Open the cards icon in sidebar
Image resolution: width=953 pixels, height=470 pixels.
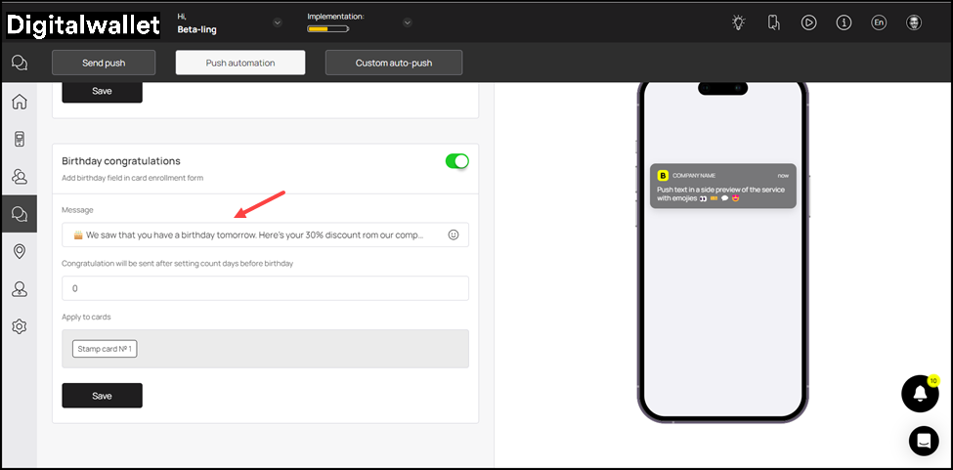(x=19, y=139)
